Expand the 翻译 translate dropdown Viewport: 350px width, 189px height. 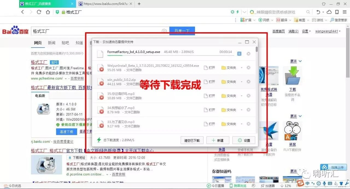(290, 20)
